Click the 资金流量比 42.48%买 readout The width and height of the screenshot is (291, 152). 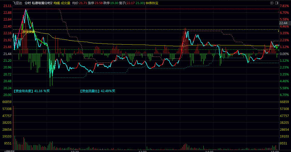pyautogui.click(x=98, y=91)
